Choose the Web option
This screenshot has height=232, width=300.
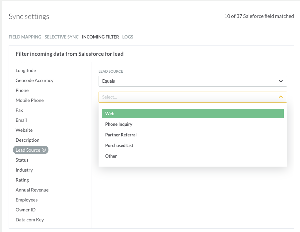(193, 114)
